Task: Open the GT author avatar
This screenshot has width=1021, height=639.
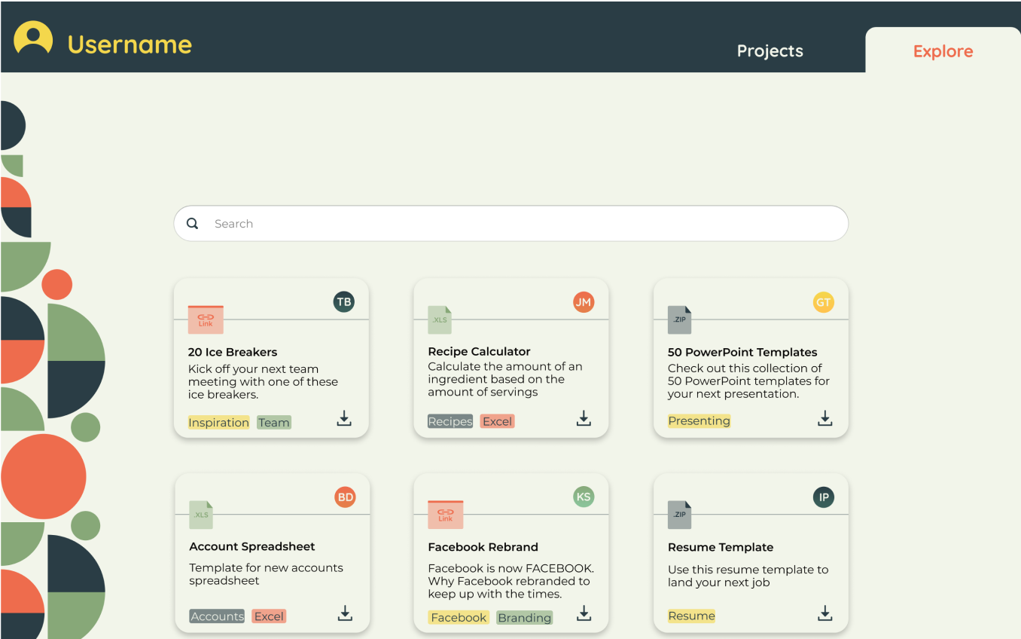Action: 824,302
